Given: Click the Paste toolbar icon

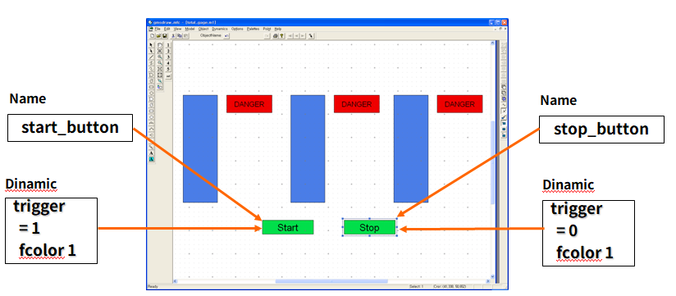Looking at the screenshot, I should click(185, 36).
